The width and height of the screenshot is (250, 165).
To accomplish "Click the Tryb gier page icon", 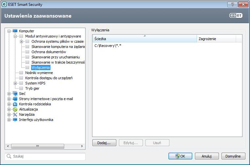I will (x=21, y=88).
